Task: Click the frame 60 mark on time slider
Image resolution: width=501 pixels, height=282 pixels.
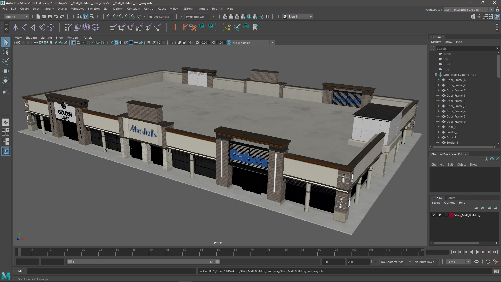Action: 218,252
